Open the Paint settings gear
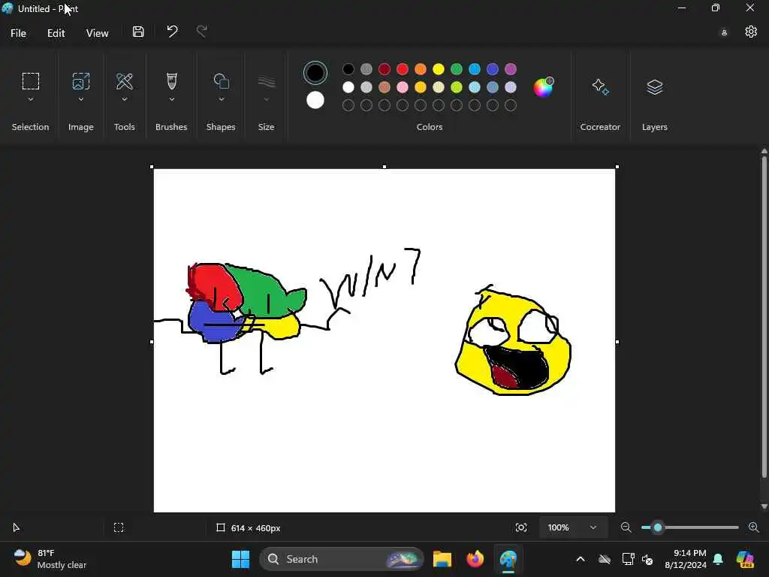This screenshot has height=577, width=769. pos(751,32)
